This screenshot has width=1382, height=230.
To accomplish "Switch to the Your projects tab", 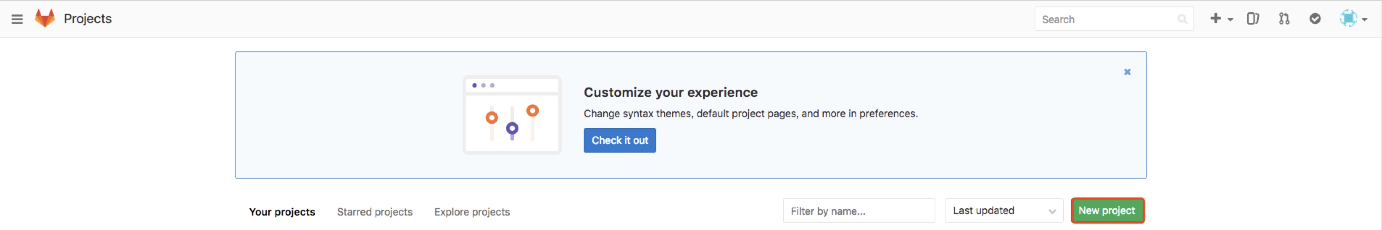I will [x=282, y=212].
